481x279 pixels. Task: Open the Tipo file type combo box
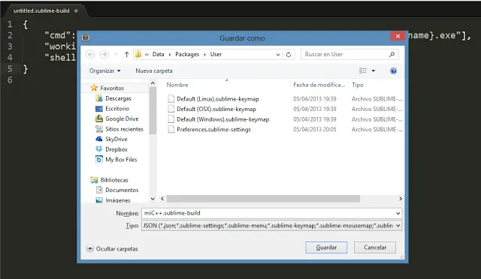tap(271, 226)
